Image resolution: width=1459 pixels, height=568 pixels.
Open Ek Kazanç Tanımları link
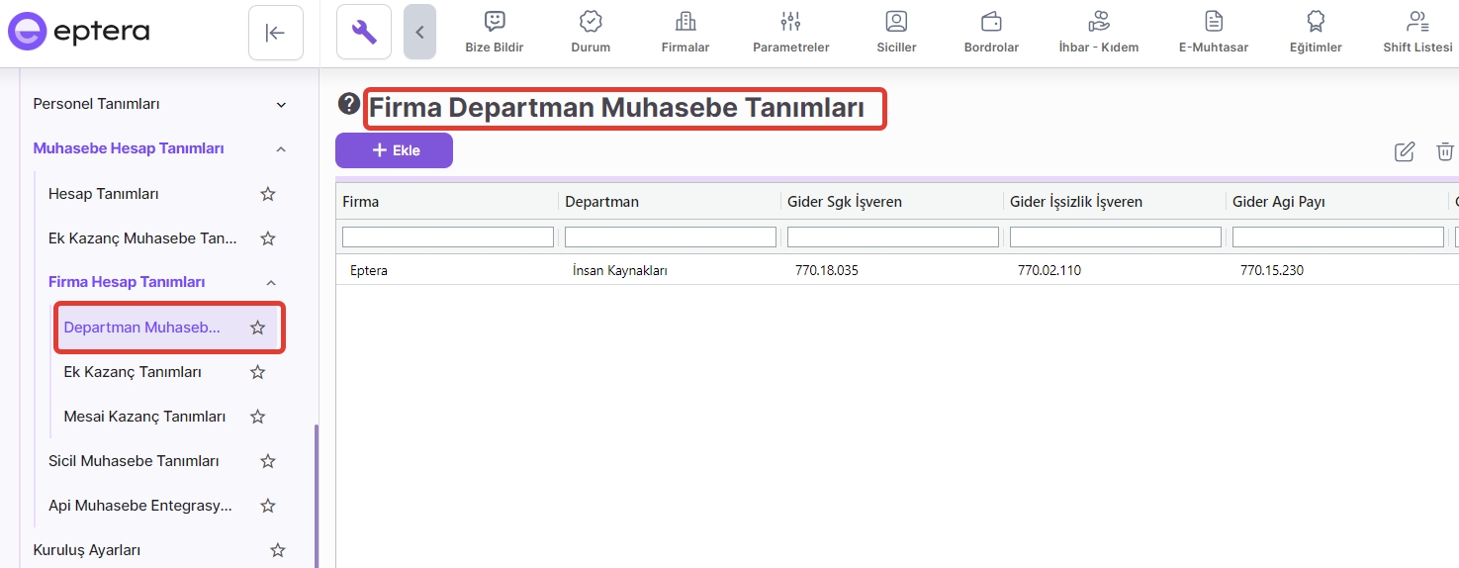[133, 372]
